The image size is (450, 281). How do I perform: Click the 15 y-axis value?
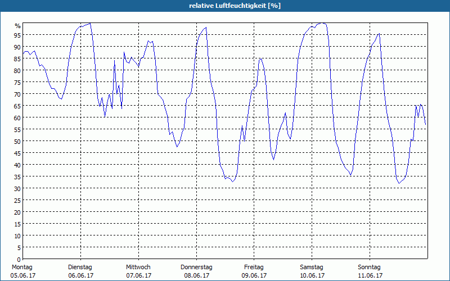click(17, 224)
